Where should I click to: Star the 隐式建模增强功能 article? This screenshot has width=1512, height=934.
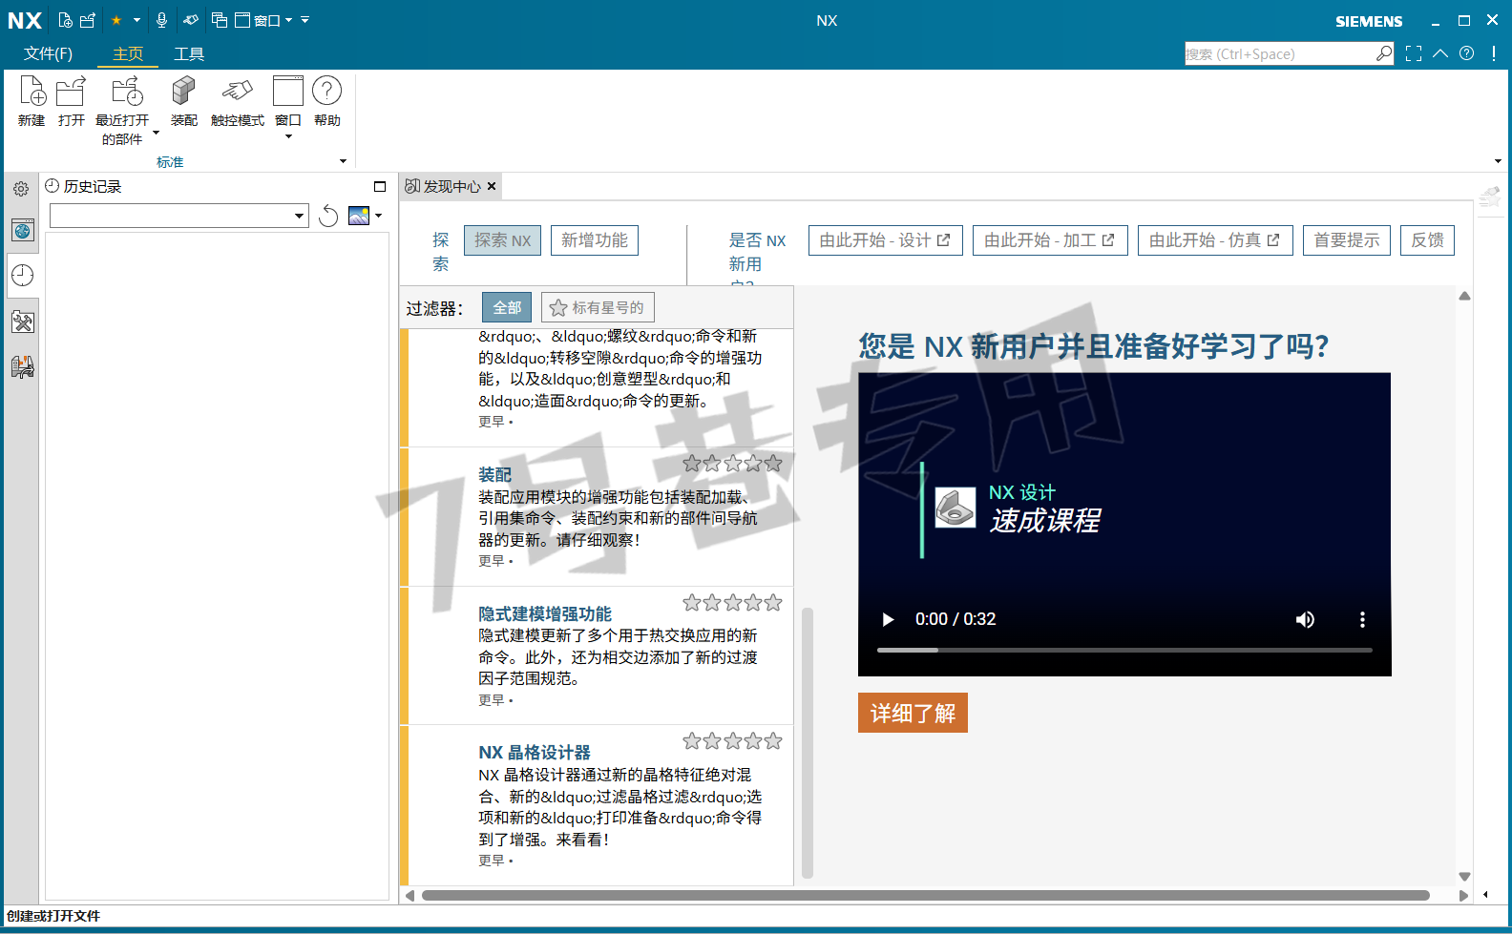[x=732, y=603]
